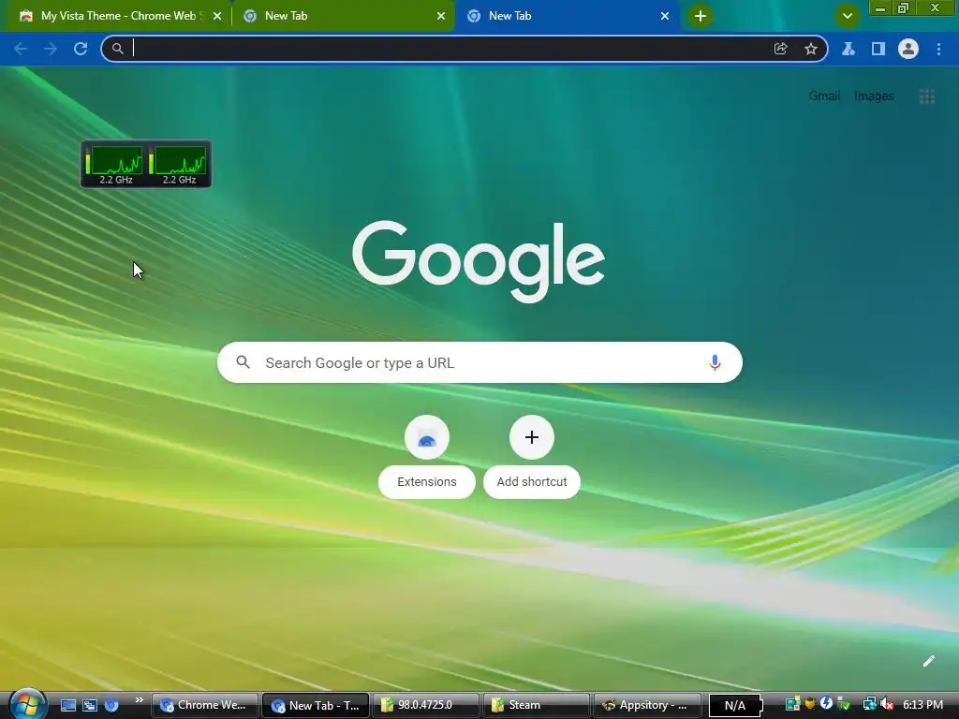Image resolution: width=959 pixels, height=719 pixels.
Task: Click the Switch between windows quick launch icon
Action: click(x=90, y=705)
